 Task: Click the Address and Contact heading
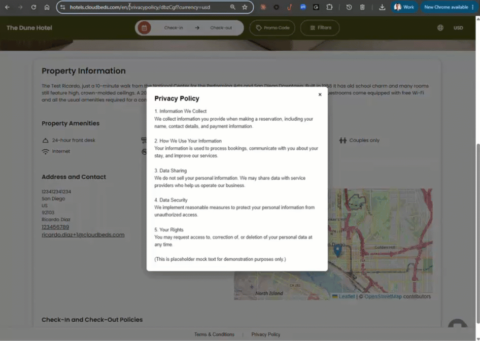point(74,177)
